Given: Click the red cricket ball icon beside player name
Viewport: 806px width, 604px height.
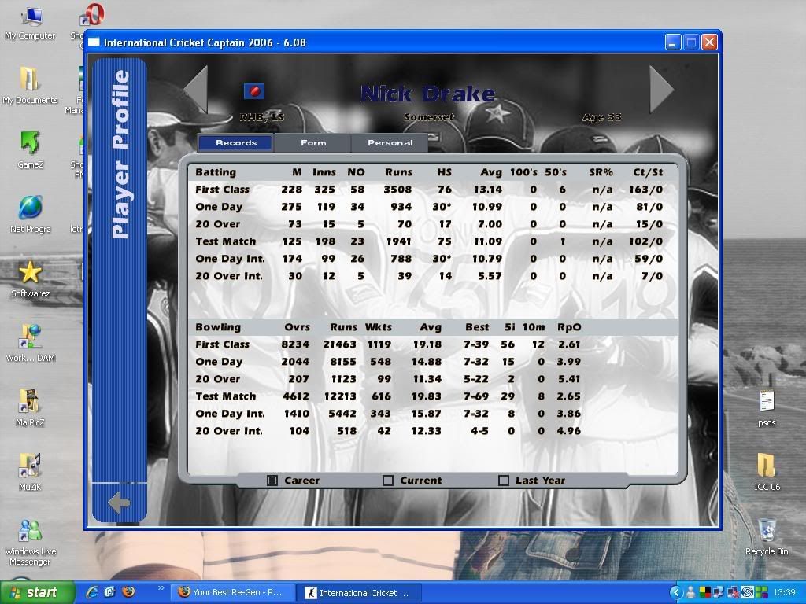Looking at the screenshot, I should (254, 91).
